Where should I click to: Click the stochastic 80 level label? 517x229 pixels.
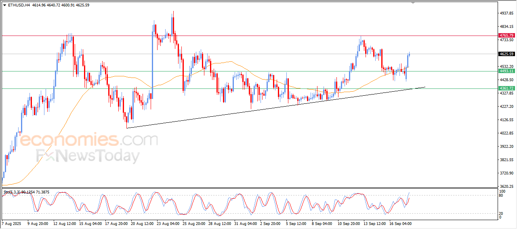tap(501, 195)
